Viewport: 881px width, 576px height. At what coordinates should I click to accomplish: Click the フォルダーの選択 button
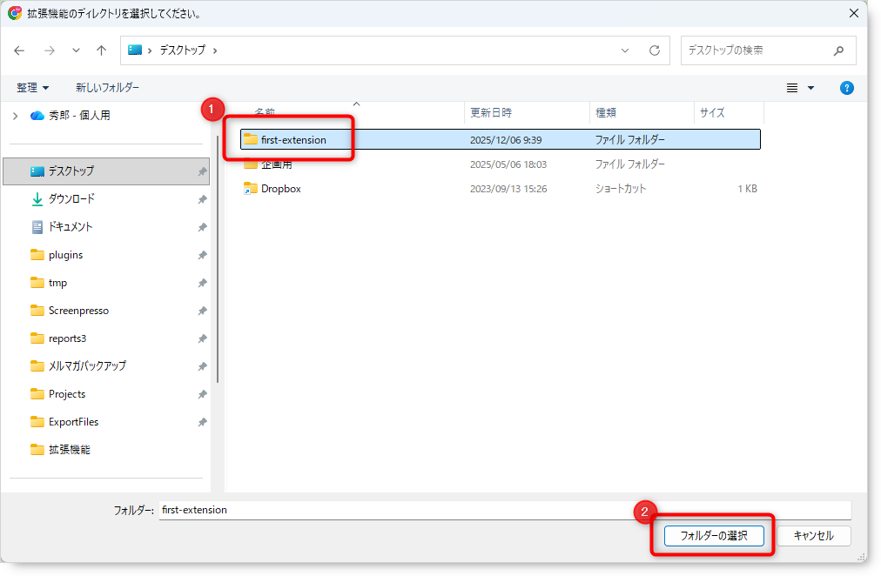(713, 536)
